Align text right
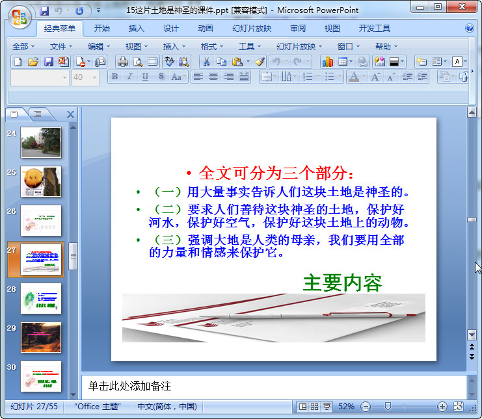The image size is (482, 419). [x=229, y=77]
